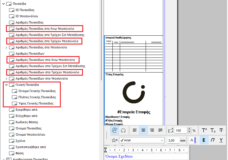Click the 3,00 mm font size field
The width and height of the screenshot is (228, 160).
[173, 140]
